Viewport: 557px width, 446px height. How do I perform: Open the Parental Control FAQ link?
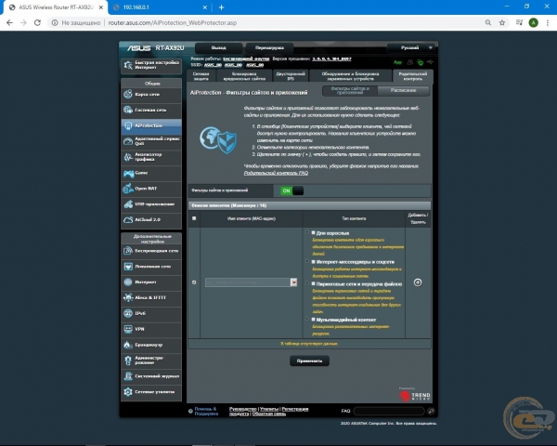276,173
